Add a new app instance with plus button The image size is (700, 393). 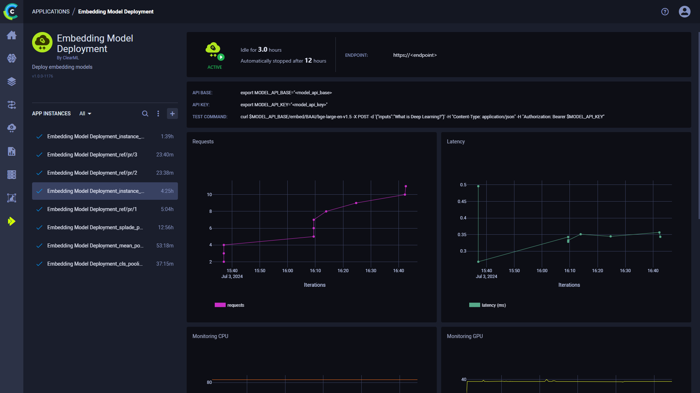click(172, 114)
